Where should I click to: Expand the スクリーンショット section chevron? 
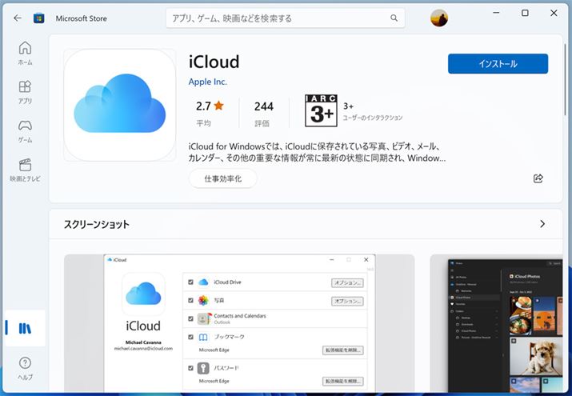pos(542,224)
